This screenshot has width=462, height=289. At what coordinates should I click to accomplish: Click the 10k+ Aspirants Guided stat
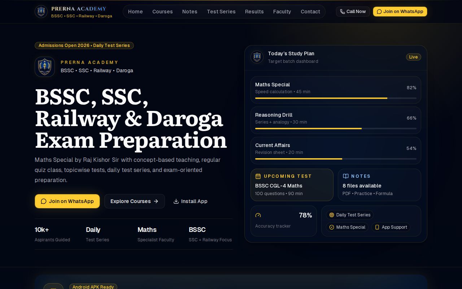[52, 234]
